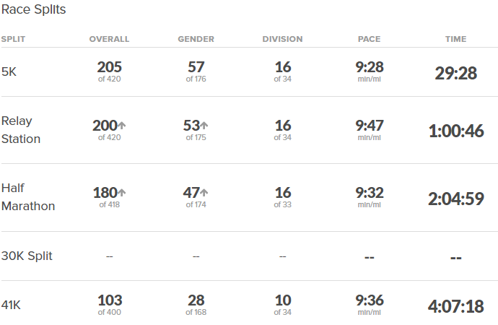Select the SPLIT column header
The image size is (498, 325).
[13, 39]
